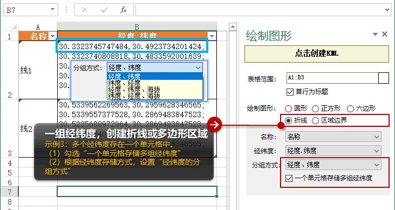Select column B header
The image size is (395, 210).
pyautogui.click(x=137, y=26)
